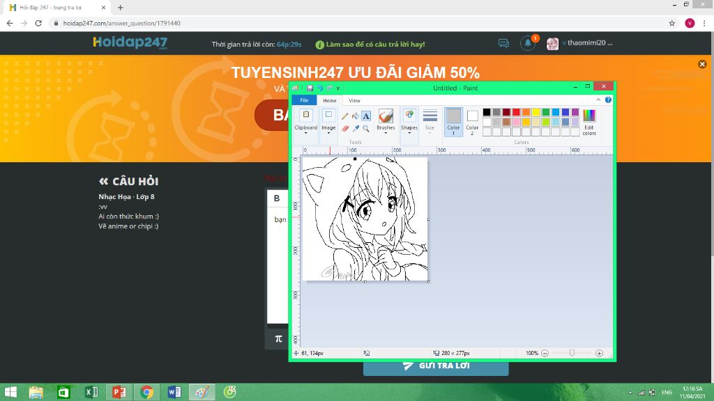Open File Explorer from taskbar
Screen dimensions: 714x401
pos(36,392)
